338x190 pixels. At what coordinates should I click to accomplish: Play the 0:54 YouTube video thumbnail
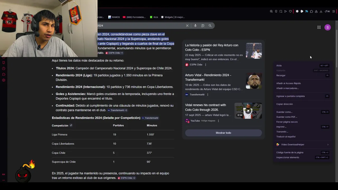[248, 111]
